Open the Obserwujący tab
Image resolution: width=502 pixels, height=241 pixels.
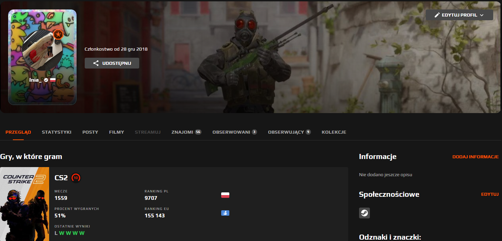tap(289, 132)
